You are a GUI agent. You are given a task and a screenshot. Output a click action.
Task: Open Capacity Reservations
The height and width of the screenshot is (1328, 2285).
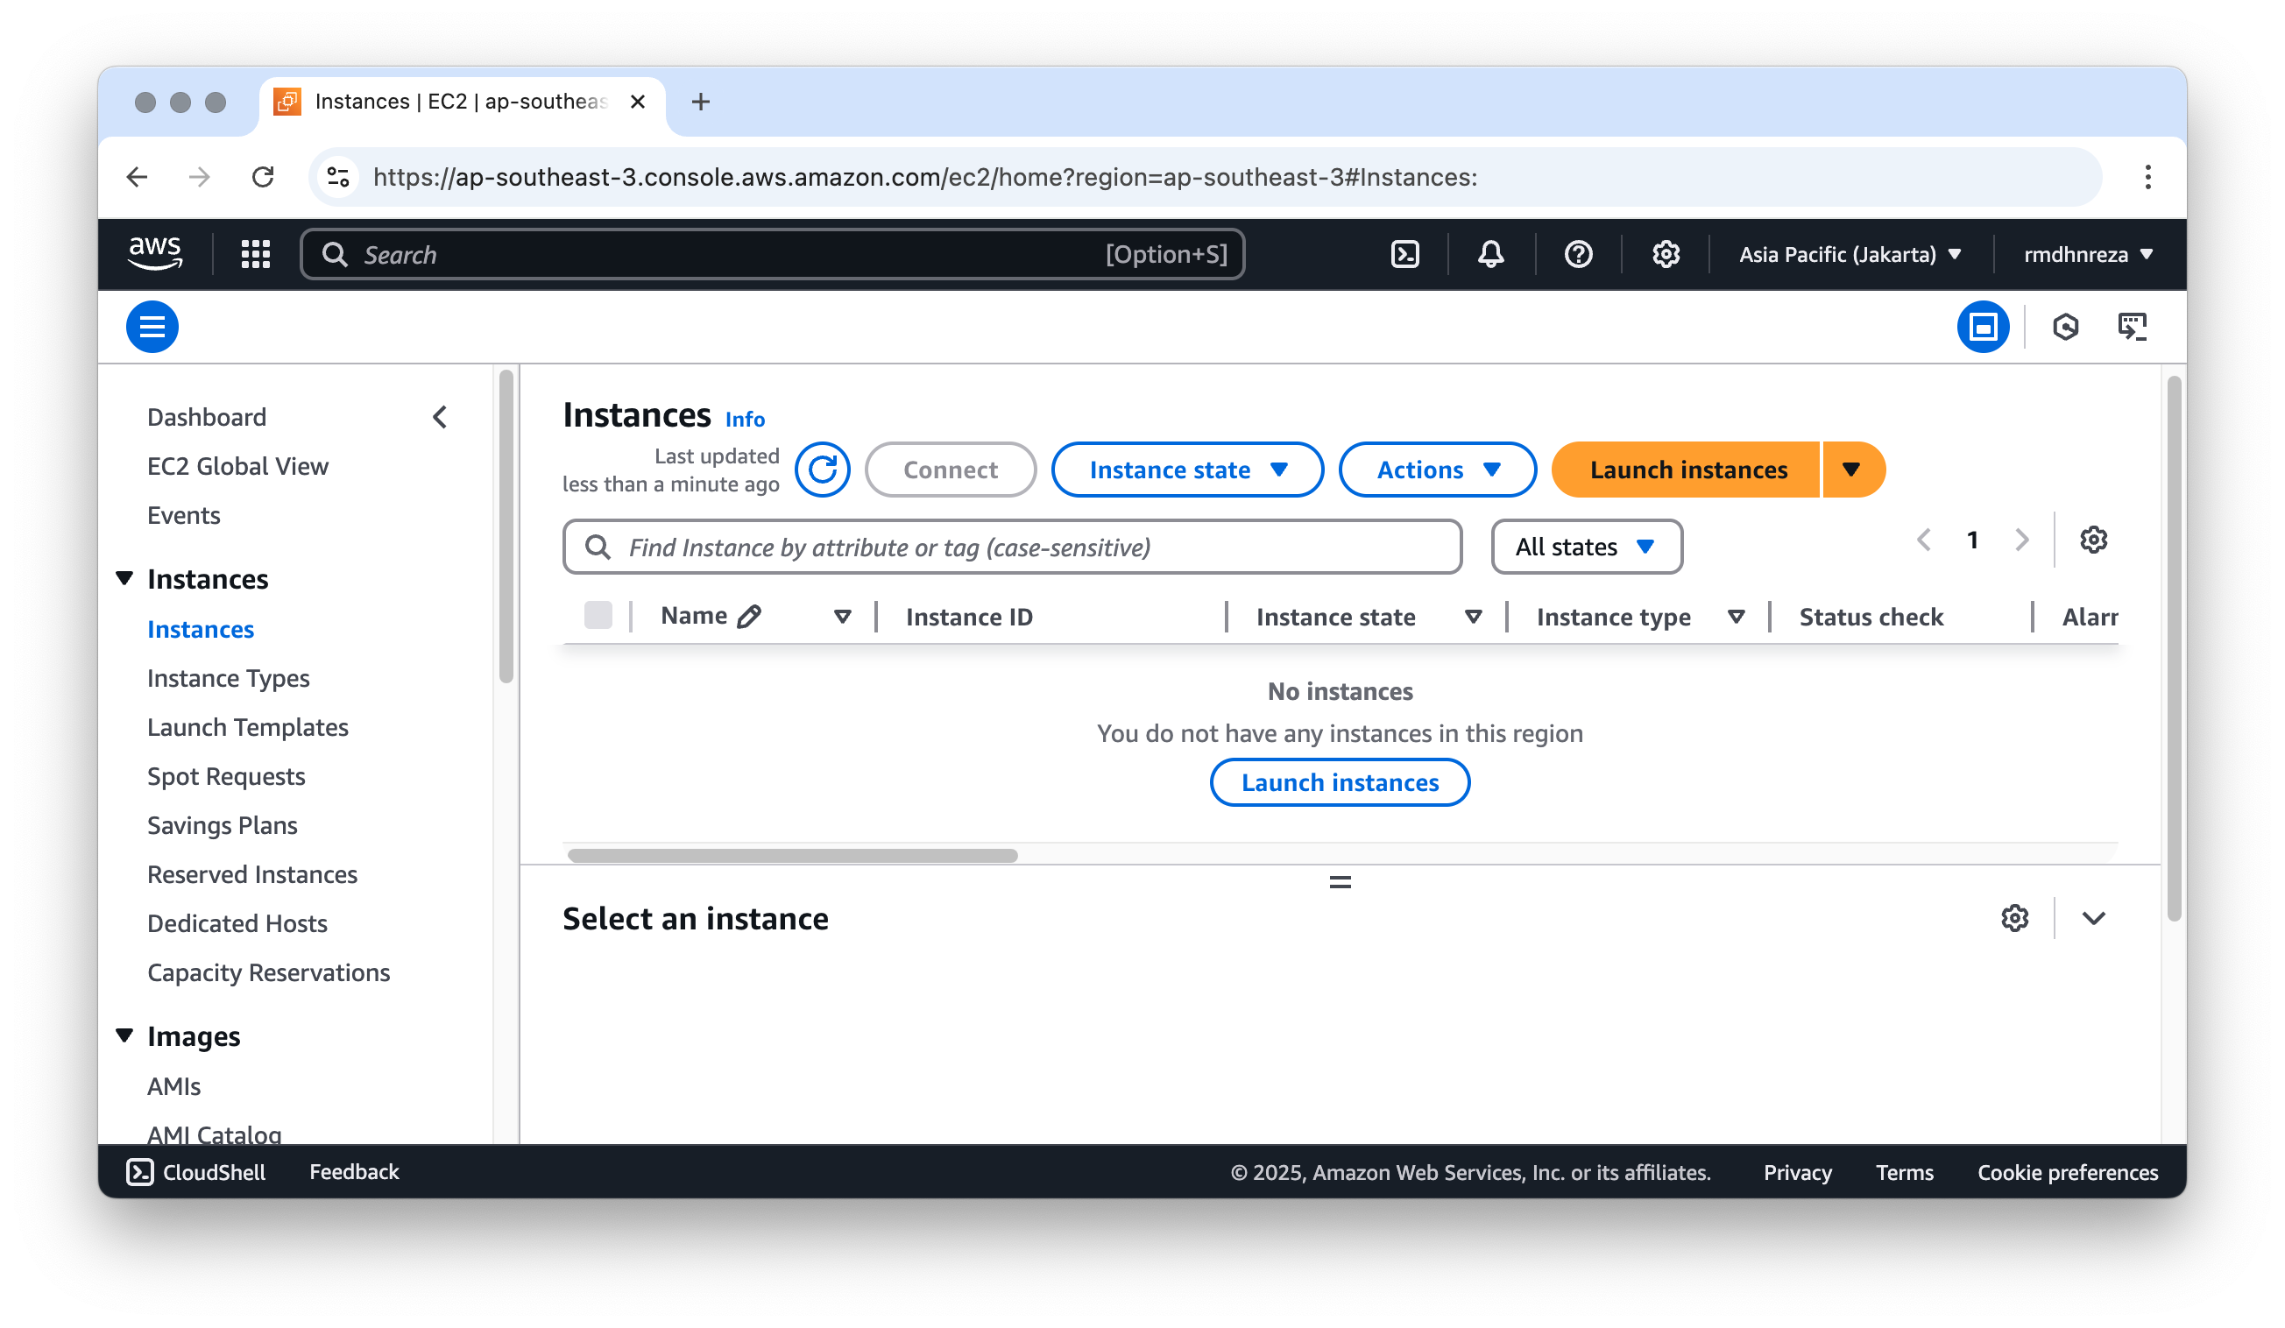pyautogui.click(x=268, y=971)
